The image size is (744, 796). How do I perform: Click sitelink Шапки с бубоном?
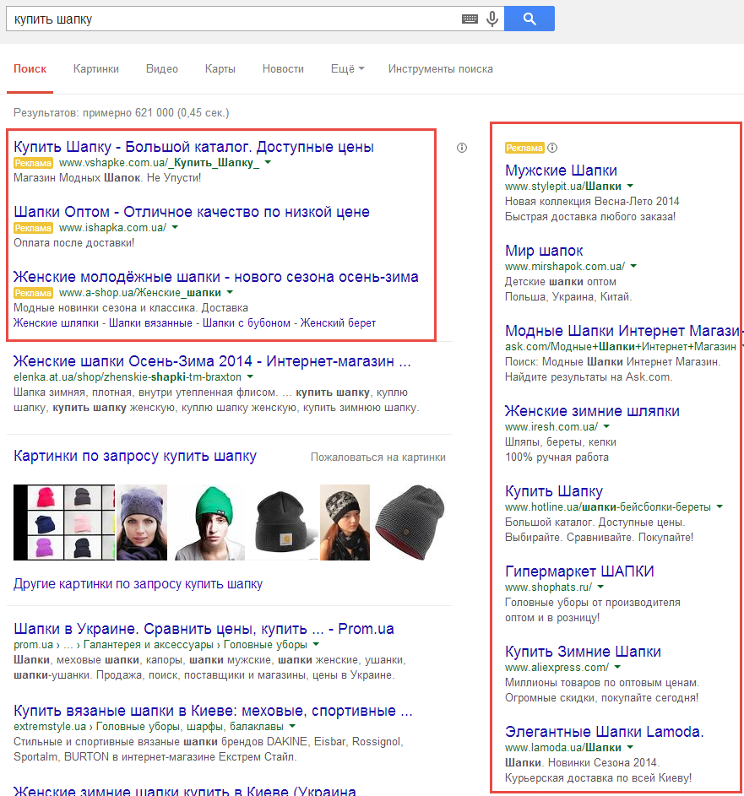(x=247, y=322)
